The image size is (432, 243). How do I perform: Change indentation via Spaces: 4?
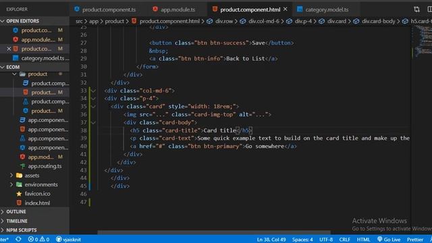pyautogui.click(x=302, y=240)
